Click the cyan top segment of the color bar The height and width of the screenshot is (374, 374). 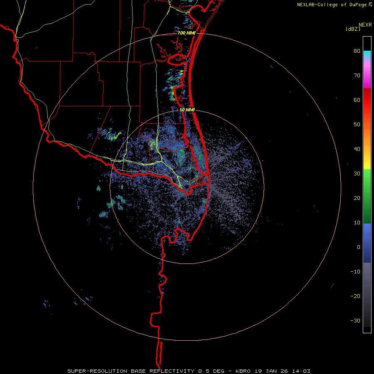click(x=367, y=54)
